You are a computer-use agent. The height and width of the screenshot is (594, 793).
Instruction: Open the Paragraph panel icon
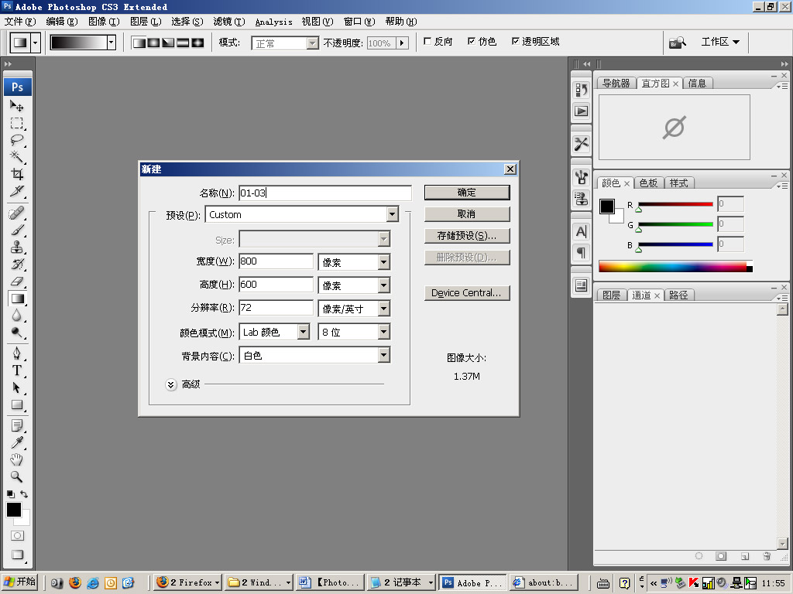pyautogui.click(x=581, y=252)
